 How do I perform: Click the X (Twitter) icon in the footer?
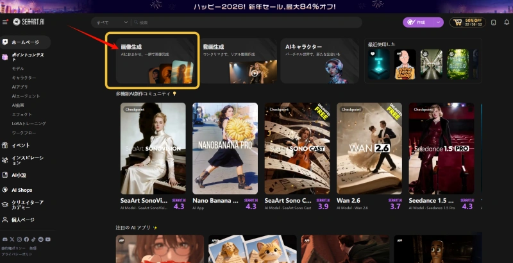12,239
